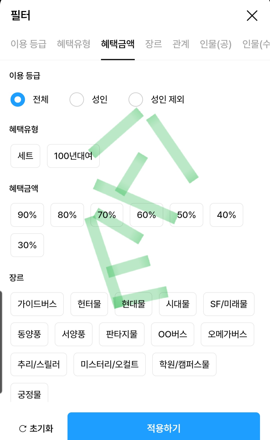Choose the 가이드버스 genre chip
The image size is (270, 440).
tap(37, 304)
